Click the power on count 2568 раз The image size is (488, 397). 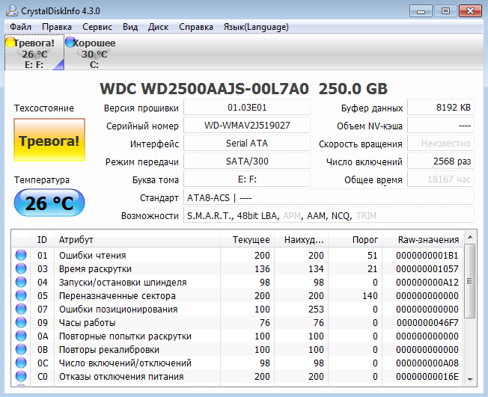pos(441,161)
